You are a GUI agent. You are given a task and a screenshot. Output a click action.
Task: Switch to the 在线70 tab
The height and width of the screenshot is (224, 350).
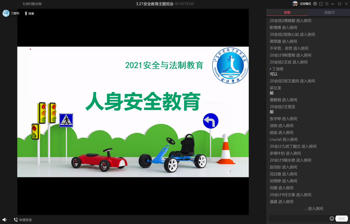[x=329, y=12]
